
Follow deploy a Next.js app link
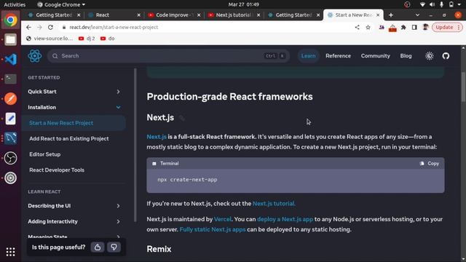pyautogui.click(x=285, y=219)
